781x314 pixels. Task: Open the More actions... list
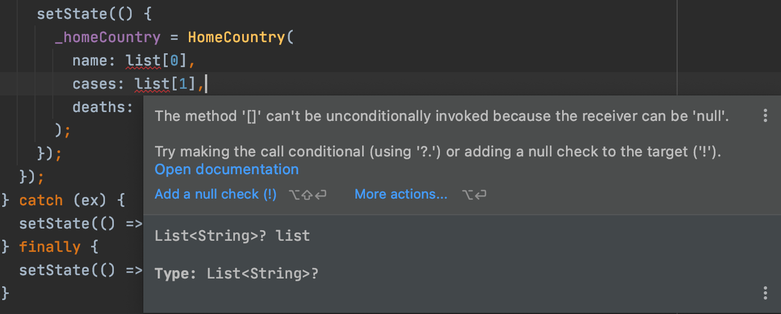400,194
